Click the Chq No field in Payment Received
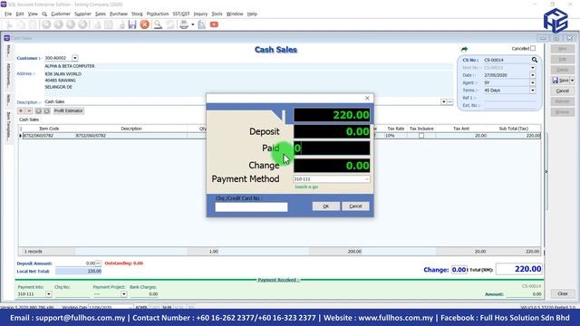 point(72,294)
